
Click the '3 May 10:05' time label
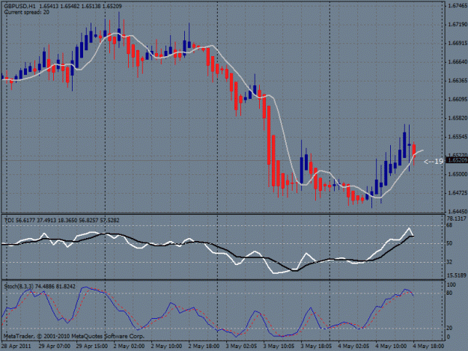279,347
